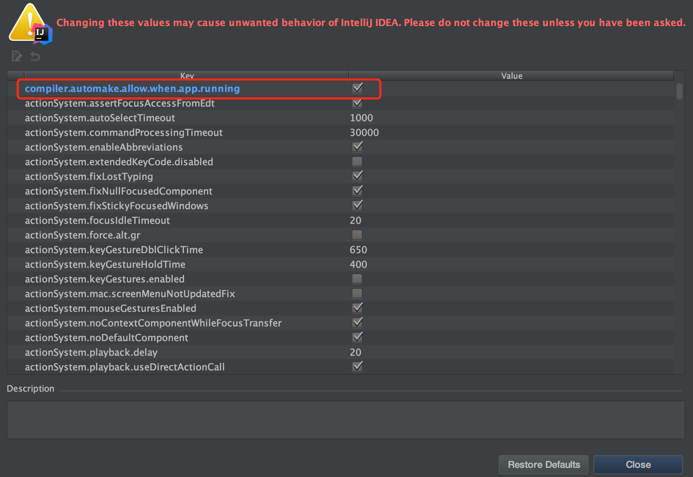Select the actionSystem.commandProcessingTimeout key
Image resolution: width=693 pixels, height=477 pixels.
[124, 133]
